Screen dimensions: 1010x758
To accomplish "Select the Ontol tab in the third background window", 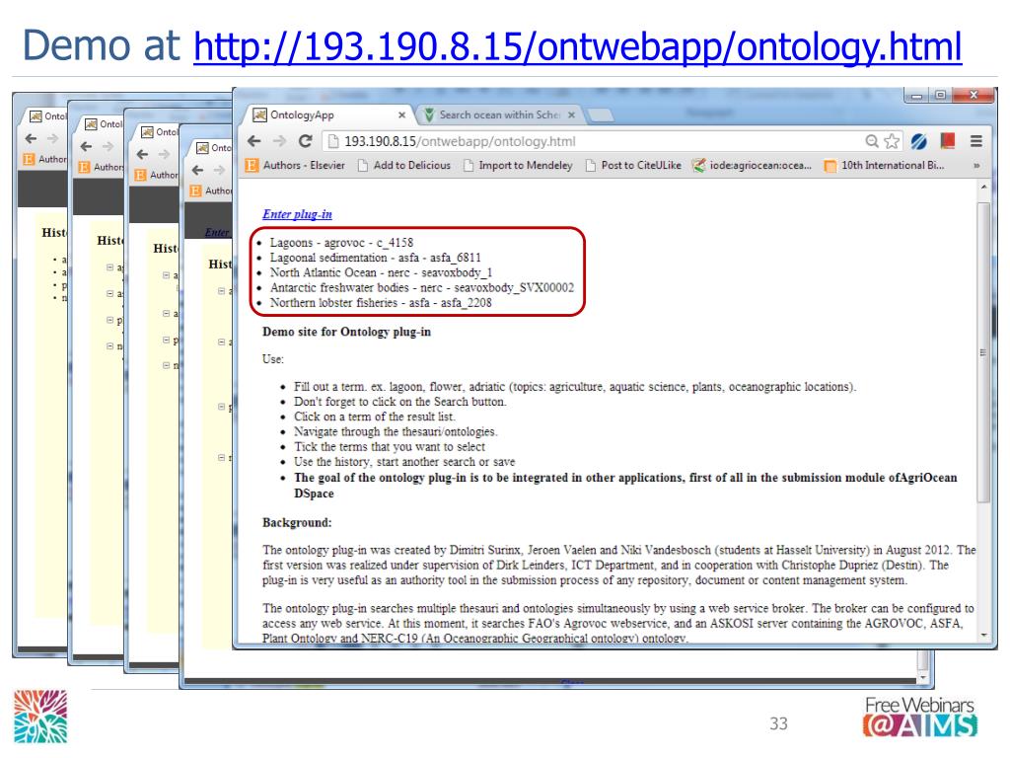I will tap(159, 132).
